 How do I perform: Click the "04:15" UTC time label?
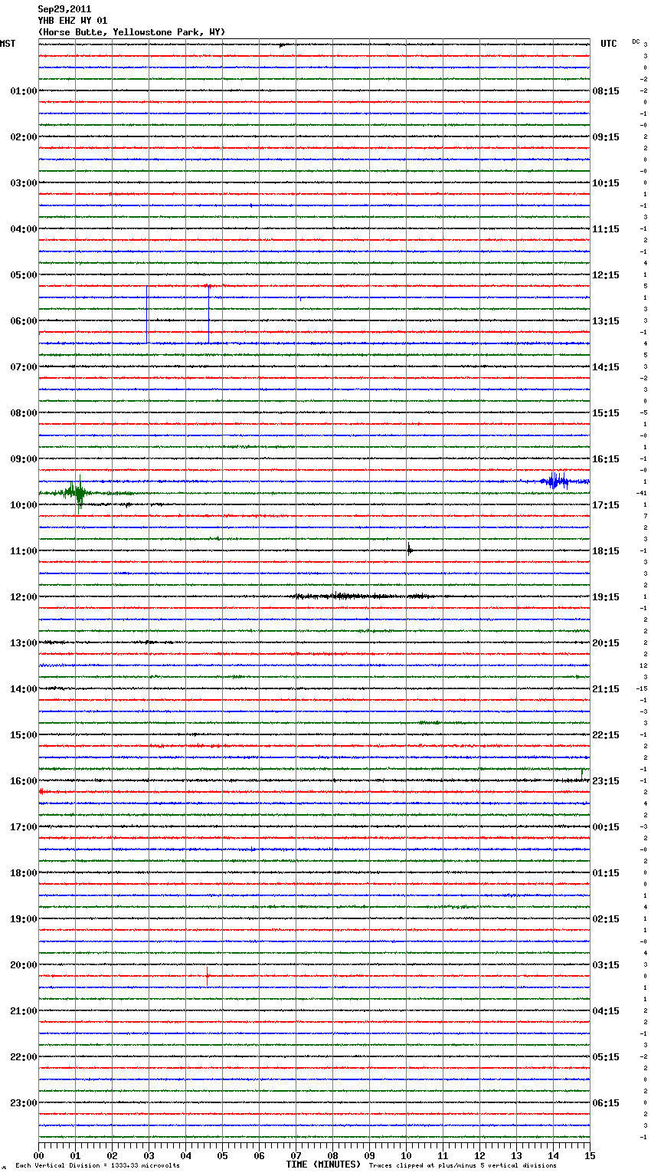[606, 1011]
